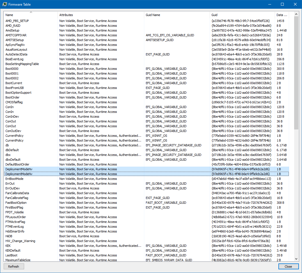
Task: Click the BootCurrent row
Action: 147,83
